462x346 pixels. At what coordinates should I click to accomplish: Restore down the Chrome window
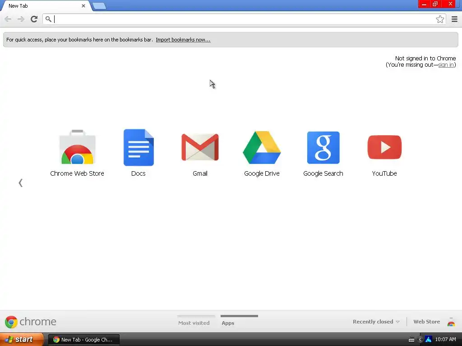pyautogui.click(x=435, y=4)
